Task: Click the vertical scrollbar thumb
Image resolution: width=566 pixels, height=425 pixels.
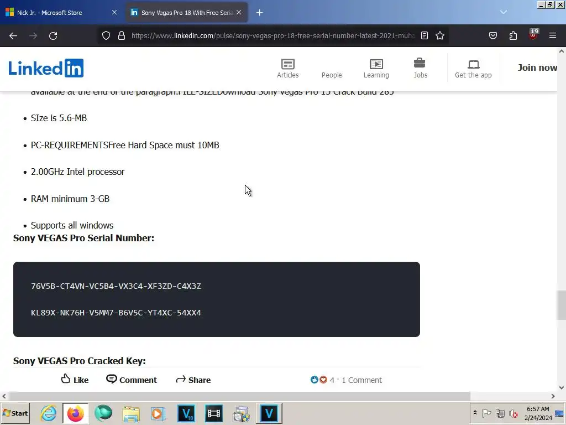Action: [x=561, y=305]
